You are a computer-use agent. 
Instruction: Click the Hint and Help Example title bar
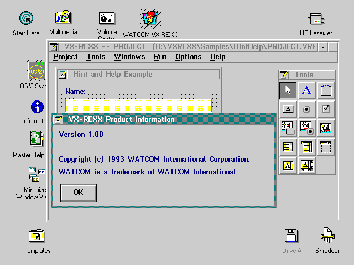143,75
